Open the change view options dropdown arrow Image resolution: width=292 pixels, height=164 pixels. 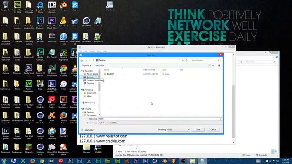tap(213, 65)
